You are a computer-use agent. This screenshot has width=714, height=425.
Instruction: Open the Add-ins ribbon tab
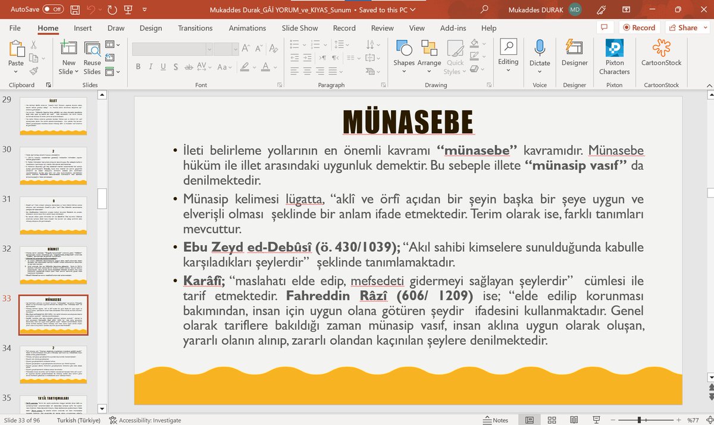452,28
